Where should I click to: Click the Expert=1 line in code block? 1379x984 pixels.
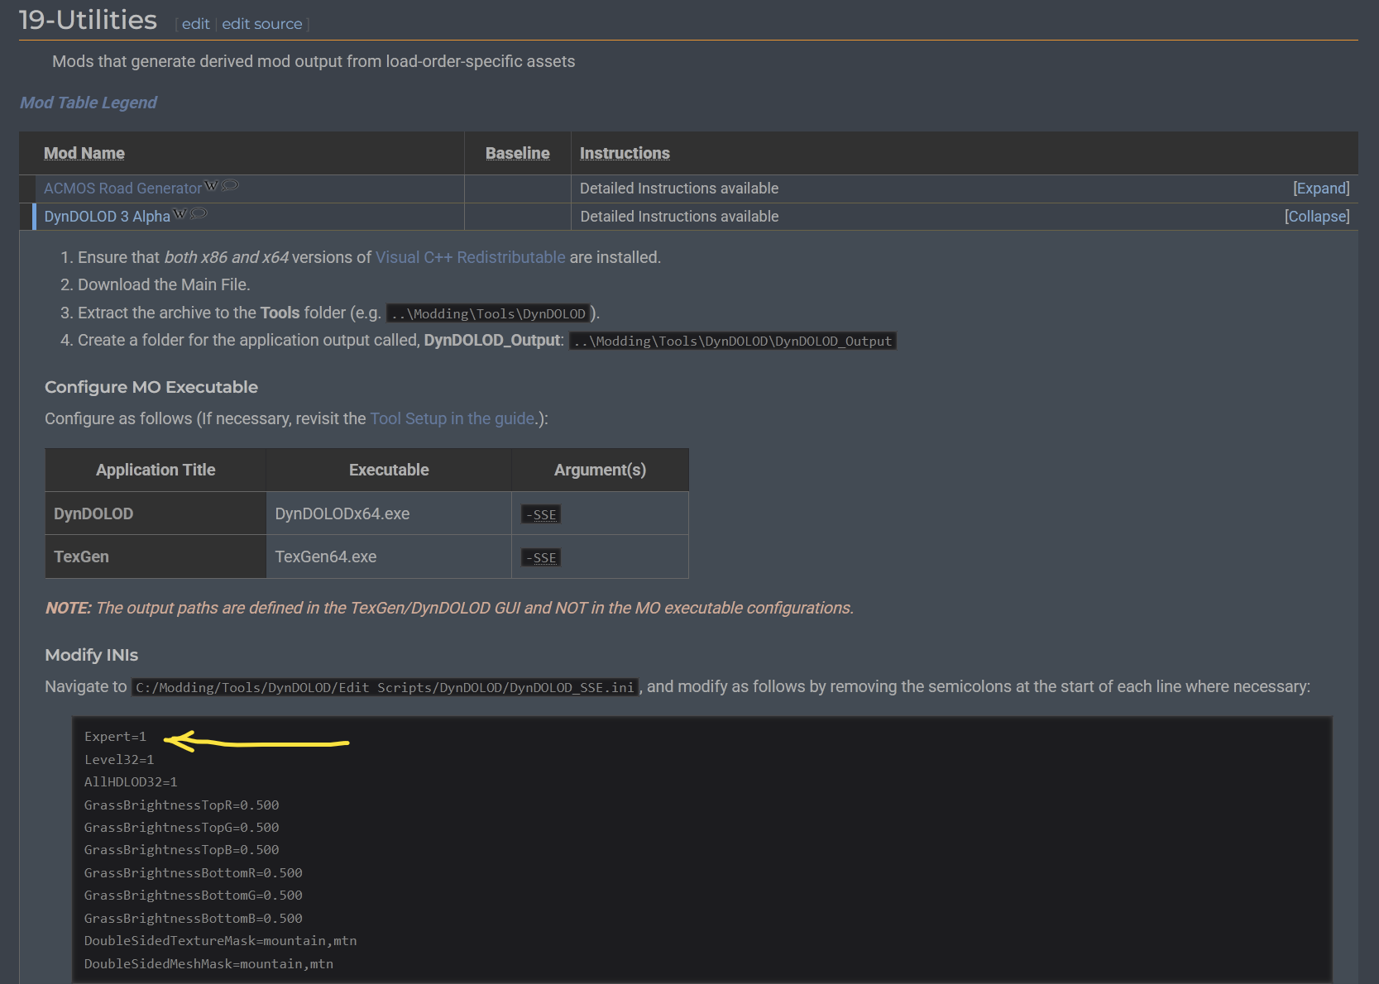pos(115,737)
